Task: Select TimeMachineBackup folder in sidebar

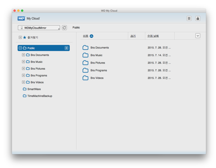Action: 40,96
